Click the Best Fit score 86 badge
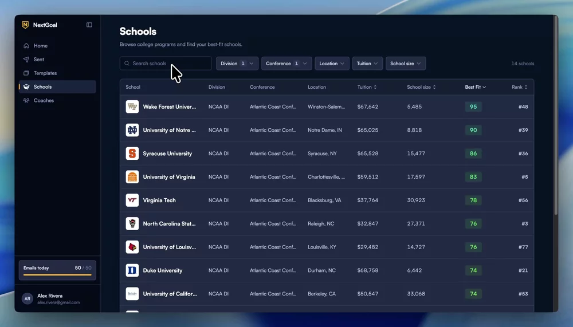Image resolution: width=573 pixels, height=327 pixels. (x=473, y=153)
